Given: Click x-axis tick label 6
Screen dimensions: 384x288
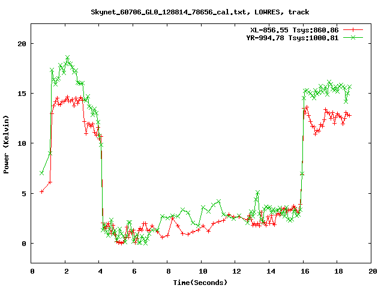Looking at the screenshot, I should pyautogui.click(x=134, y=271).
